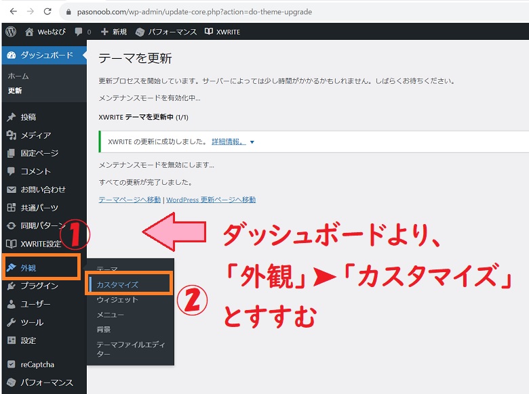Click the browser forward arrow
529x394 pixels.
[x=31, y=12]
